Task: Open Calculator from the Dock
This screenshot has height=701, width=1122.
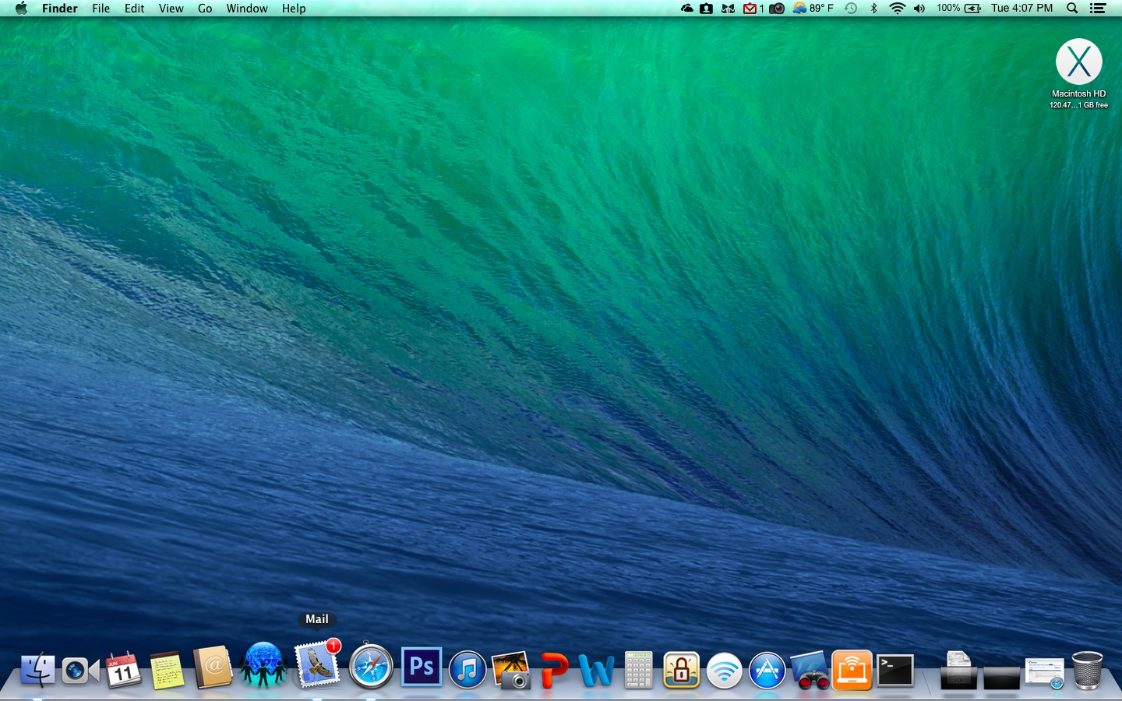Action: (x=638, y=671)
